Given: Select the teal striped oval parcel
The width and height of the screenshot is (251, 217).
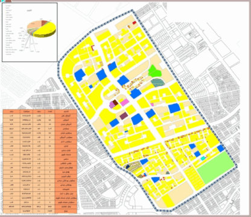Looking at the screenshot, I should (157, 82).
